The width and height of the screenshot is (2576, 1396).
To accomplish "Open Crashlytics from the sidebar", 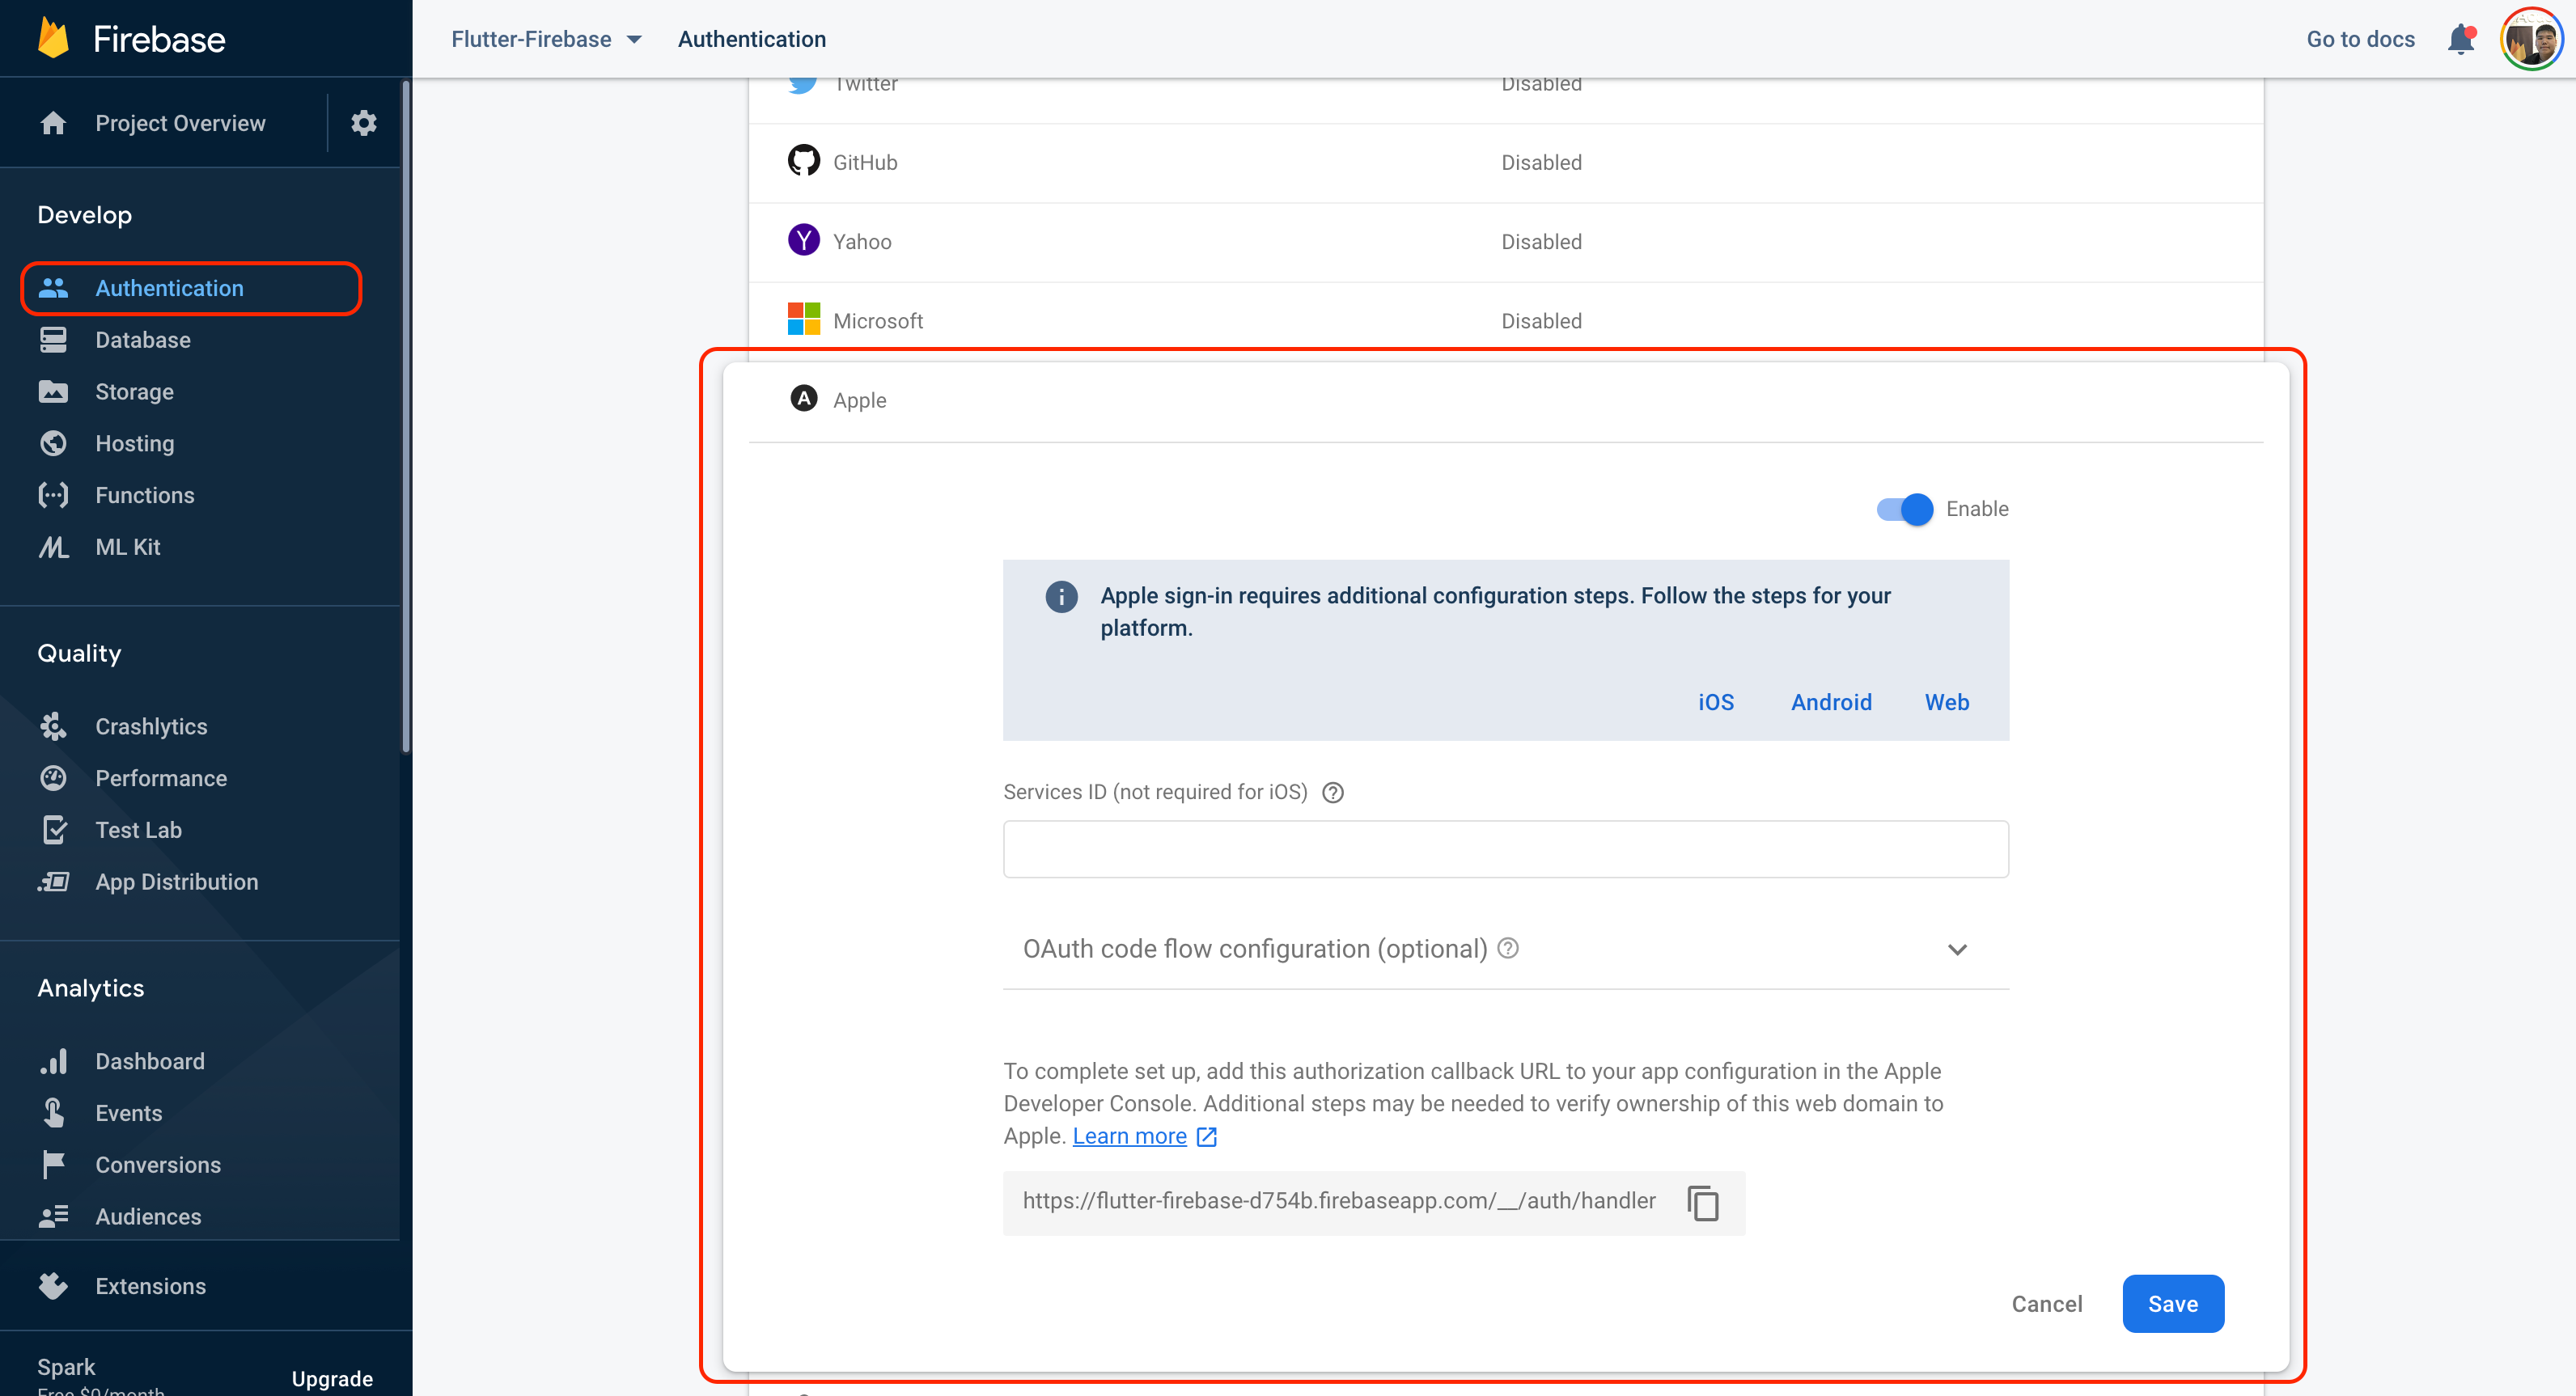I will coord(151,726).
